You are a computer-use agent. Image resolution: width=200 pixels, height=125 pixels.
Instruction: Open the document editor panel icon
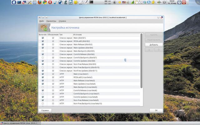tap(71, 2)
